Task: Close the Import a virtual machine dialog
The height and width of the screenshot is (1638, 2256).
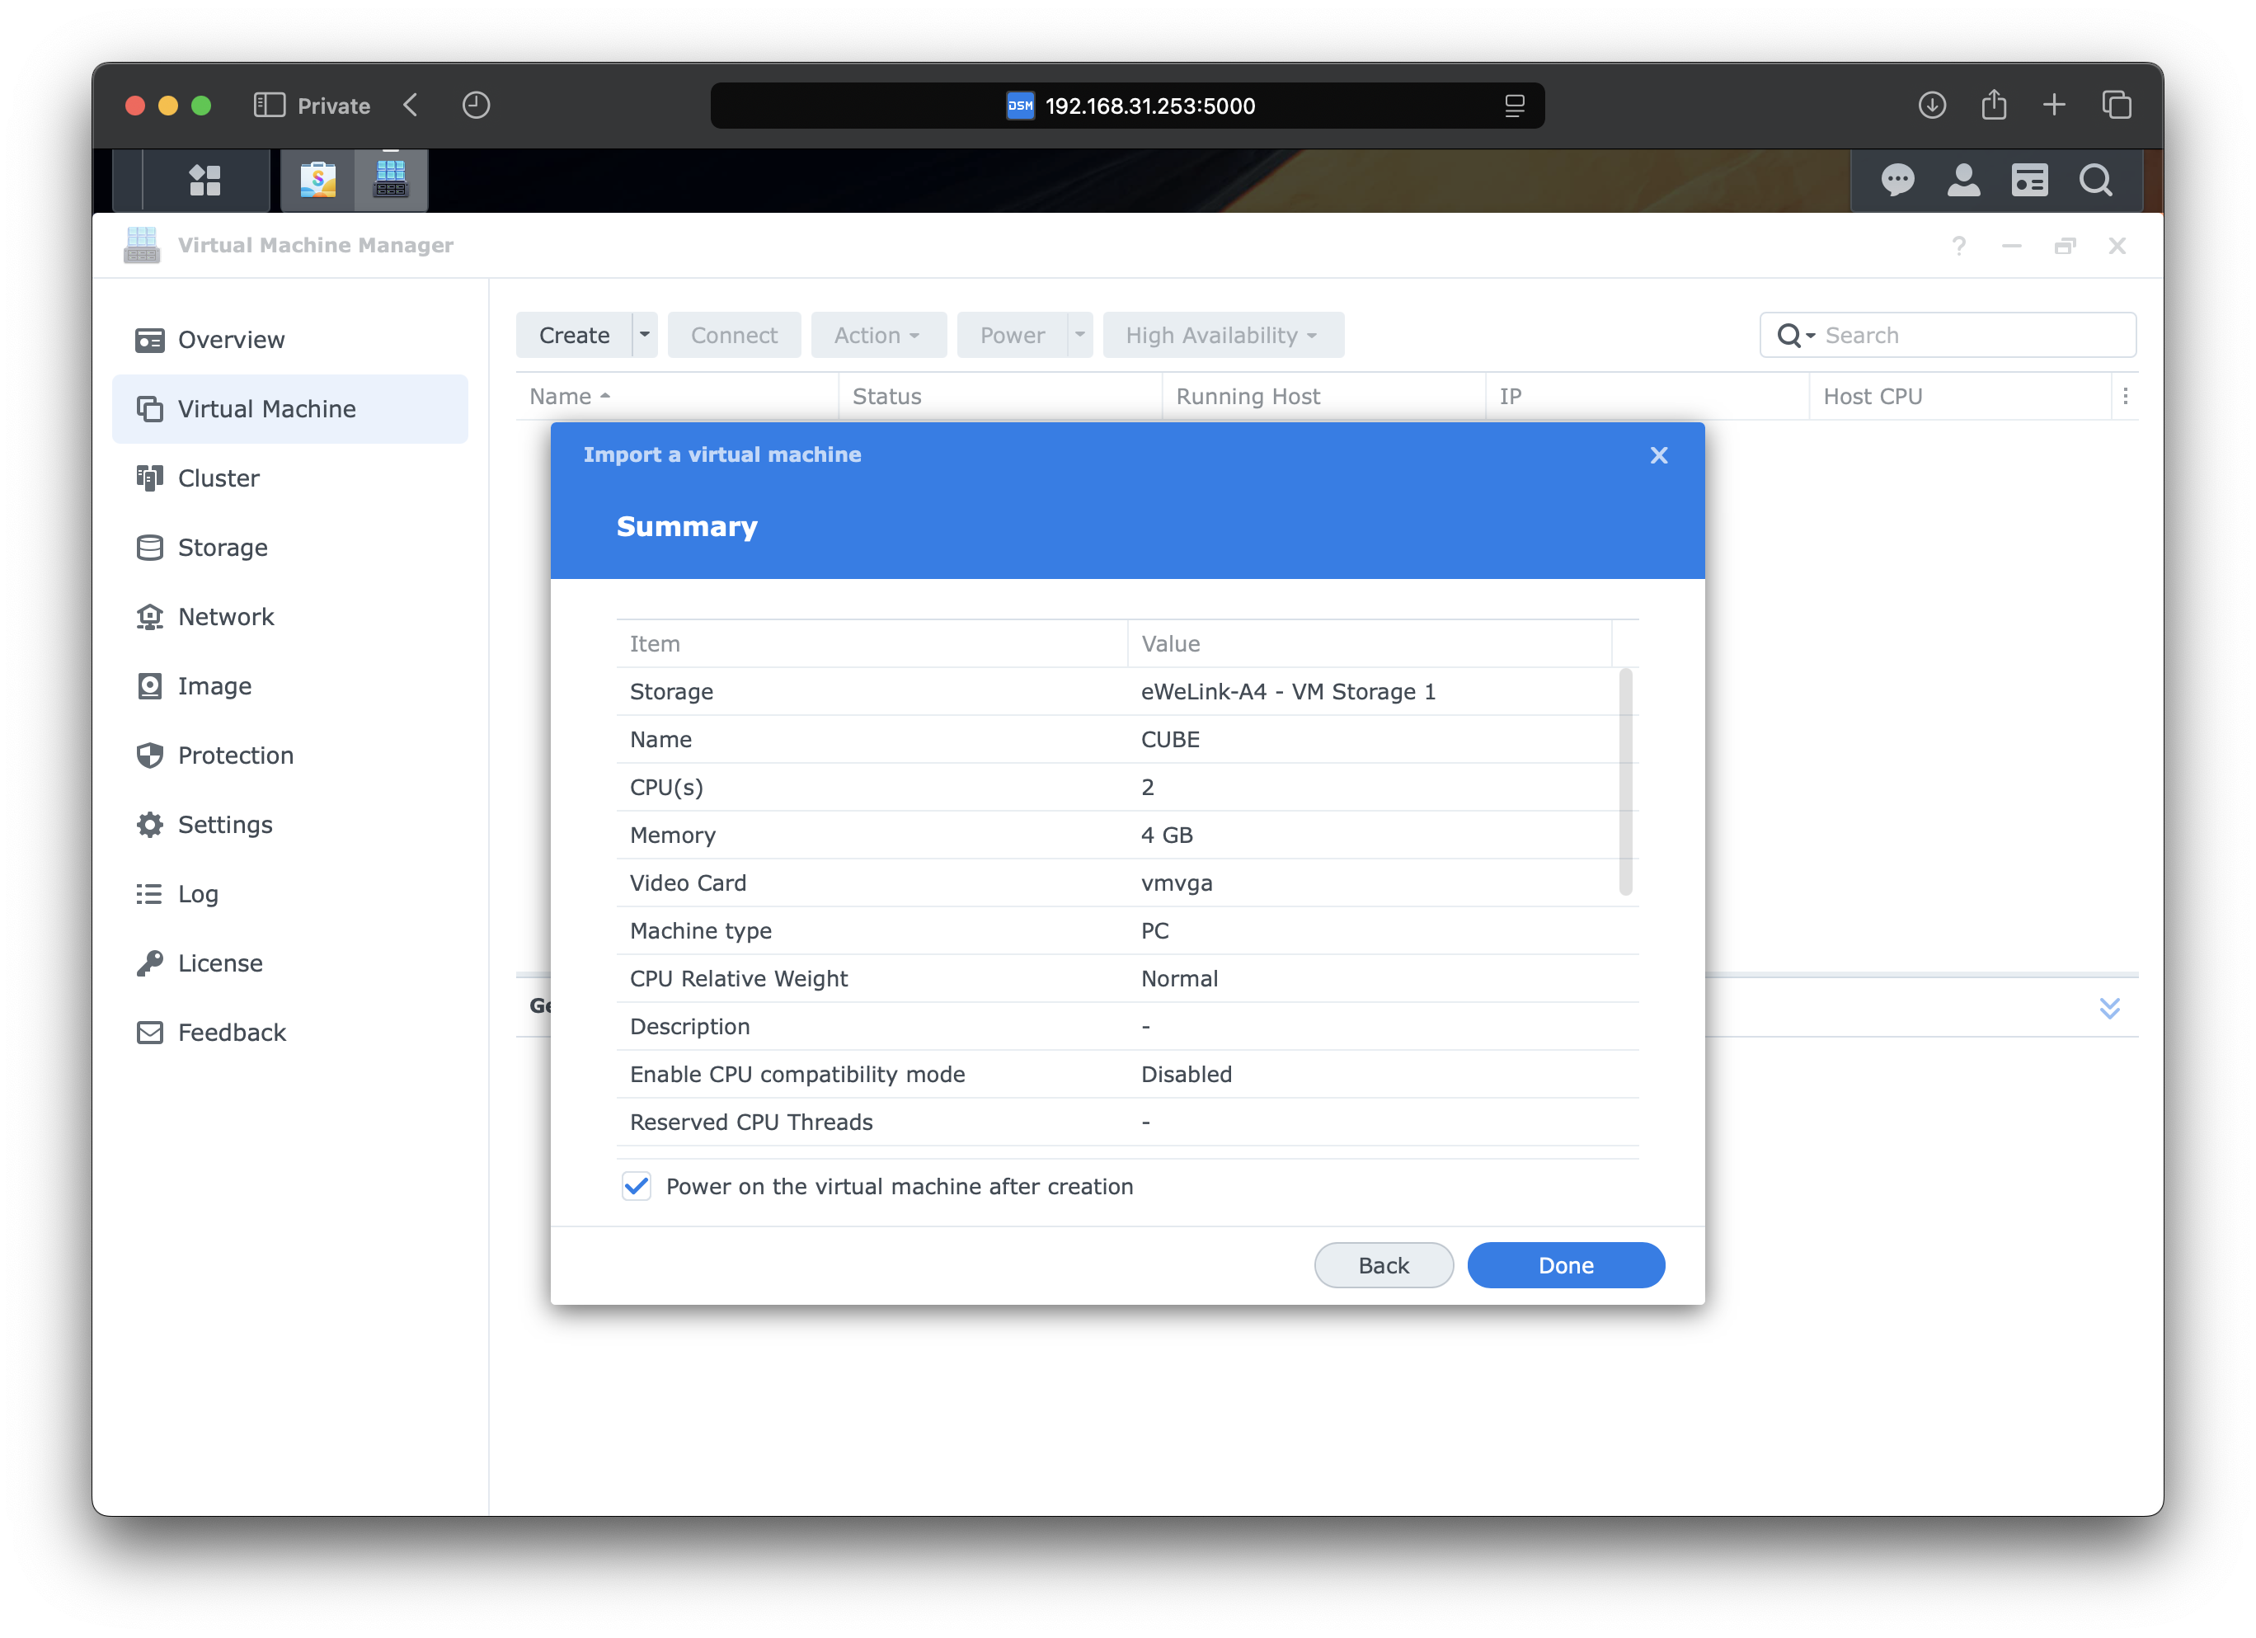Action: pos(1658,454)
